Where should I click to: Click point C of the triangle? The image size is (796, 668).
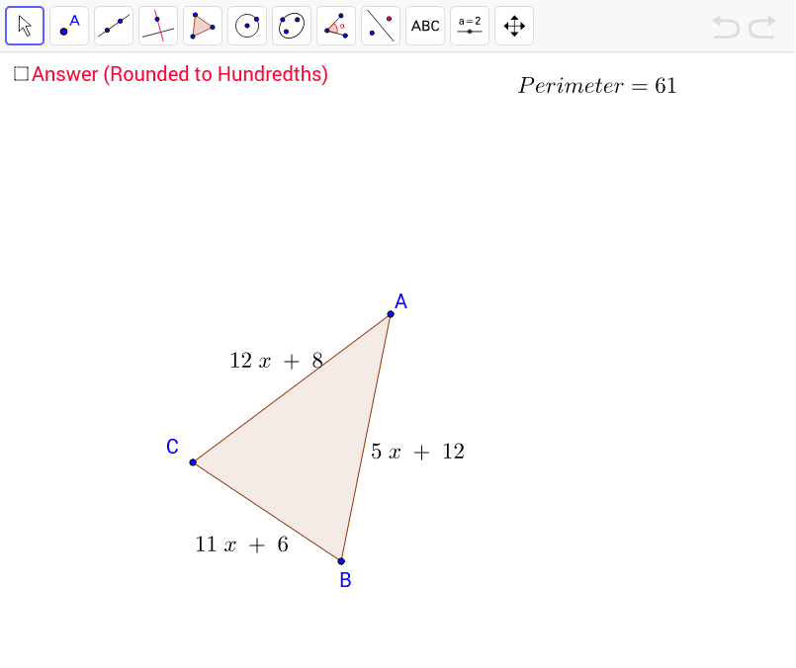pos(193,462)
